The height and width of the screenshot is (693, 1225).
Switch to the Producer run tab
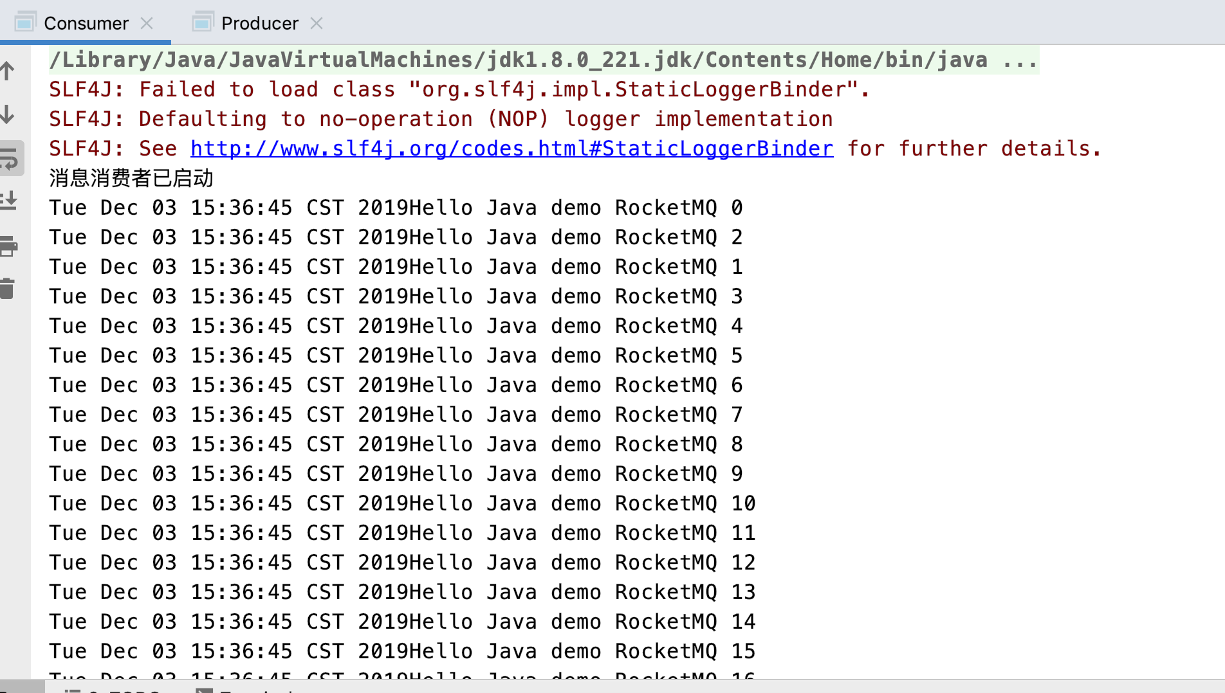click(259, 23)
